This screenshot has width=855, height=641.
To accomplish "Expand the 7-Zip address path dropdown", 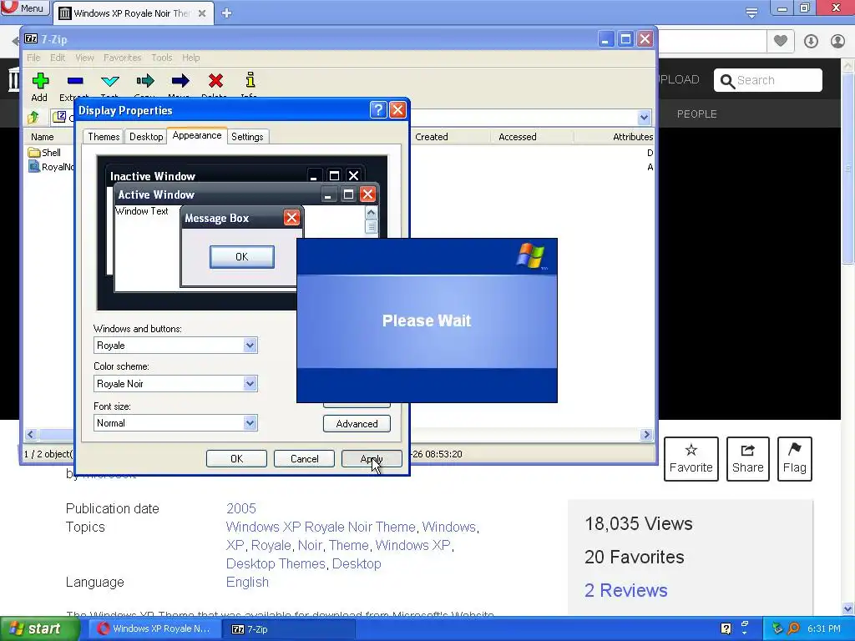I will coord(644,117).
